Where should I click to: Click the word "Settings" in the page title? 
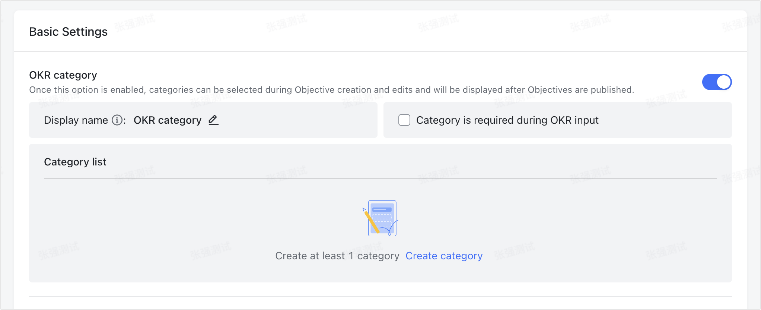pos(85,32)
